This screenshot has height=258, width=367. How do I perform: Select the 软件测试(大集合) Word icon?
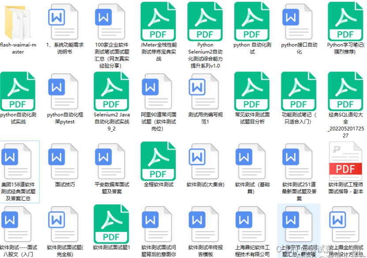(204, 161)
